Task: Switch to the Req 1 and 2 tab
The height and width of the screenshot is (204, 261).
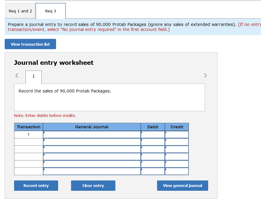Action: [20, 11]
